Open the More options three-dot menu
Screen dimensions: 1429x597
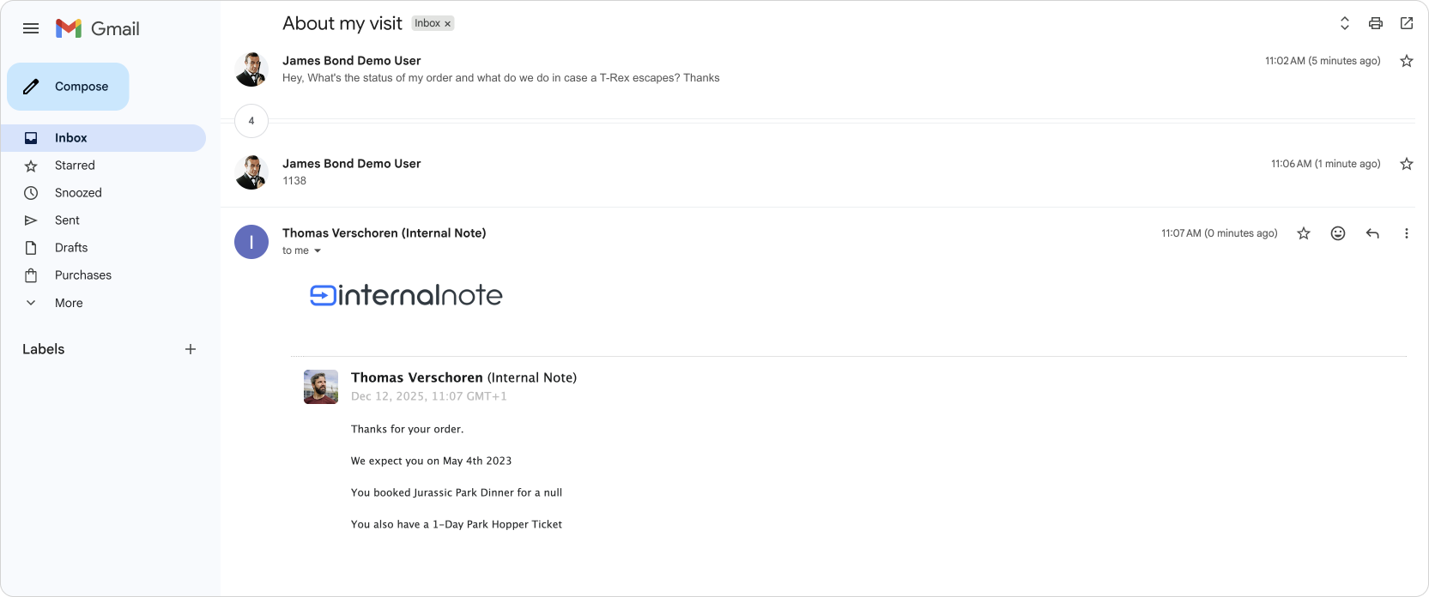pyautogui.click(x=1406, y=233)
